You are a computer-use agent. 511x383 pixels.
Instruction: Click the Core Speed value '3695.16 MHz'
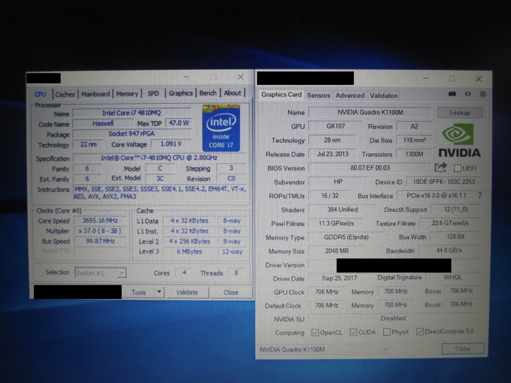[100, 220]
